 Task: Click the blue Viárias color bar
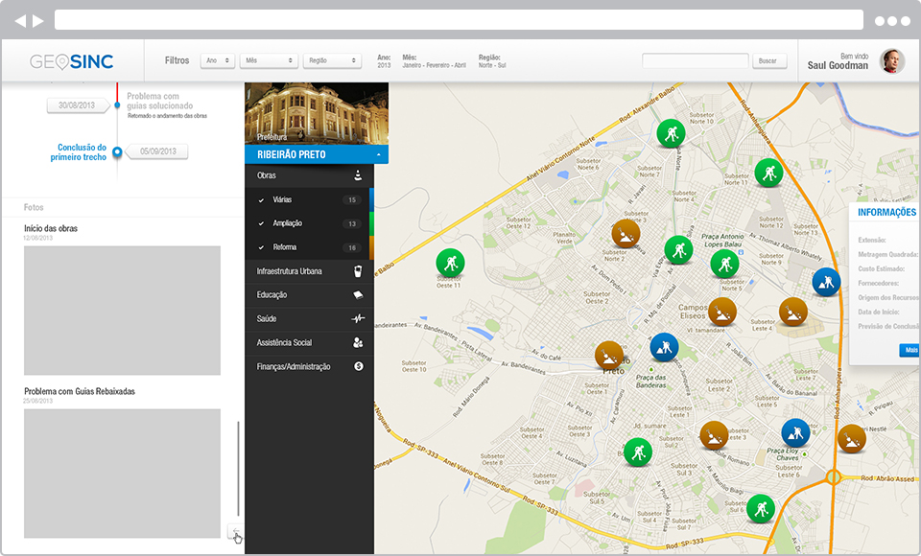tap(371, 199)
